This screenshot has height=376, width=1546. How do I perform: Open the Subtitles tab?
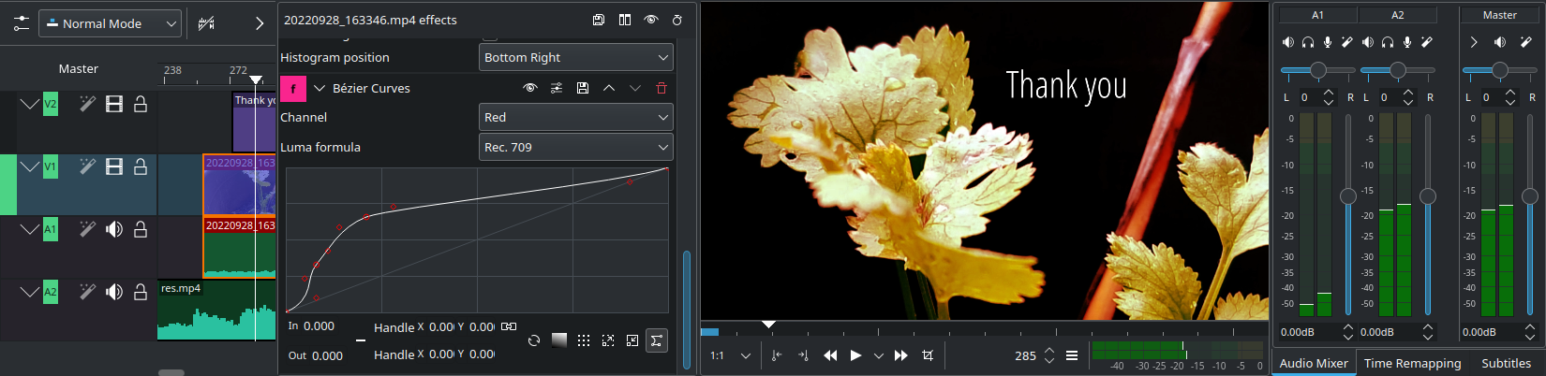tap(1506, 363)
